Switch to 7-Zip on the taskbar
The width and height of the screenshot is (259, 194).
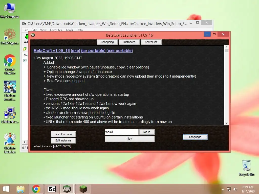pyautogui.click(x=52, y=189)
